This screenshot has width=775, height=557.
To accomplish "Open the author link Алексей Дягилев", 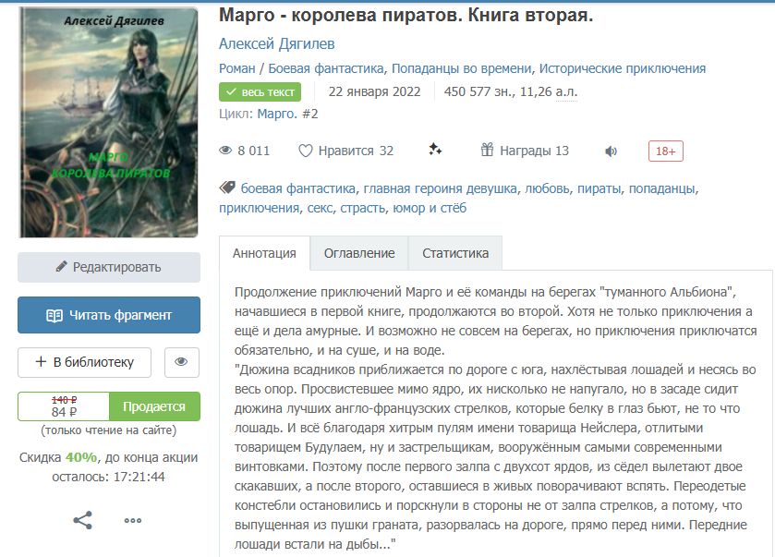I will pos(277,43).
